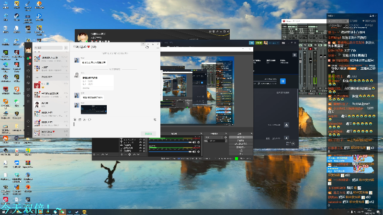Click the upper download arrow icon in downloader
The width and height of the screenshot is (383, 215).
(286, 125)
